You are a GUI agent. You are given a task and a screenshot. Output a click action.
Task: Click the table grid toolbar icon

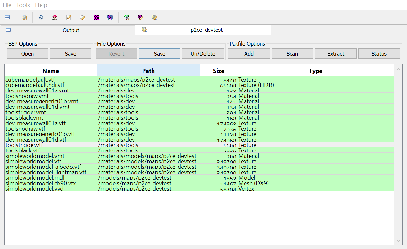tap(7, 17)
